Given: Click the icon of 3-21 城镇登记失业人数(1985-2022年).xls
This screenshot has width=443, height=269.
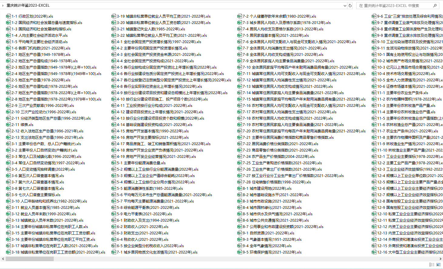Looking at the screenshot, I should 114,29.
